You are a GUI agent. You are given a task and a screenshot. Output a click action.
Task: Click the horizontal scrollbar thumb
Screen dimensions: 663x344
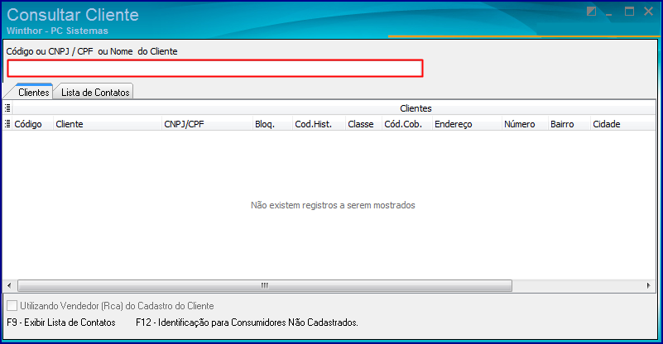pos(265,285)
